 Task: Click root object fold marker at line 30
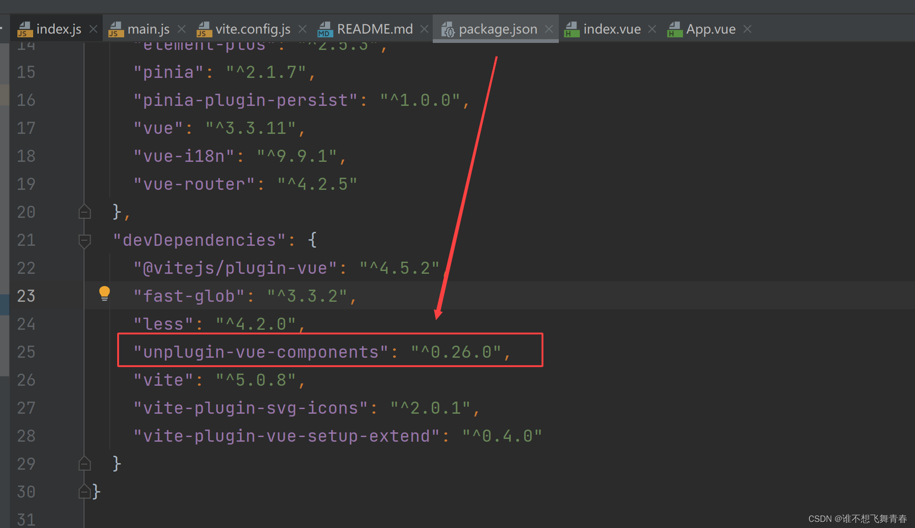84,492
